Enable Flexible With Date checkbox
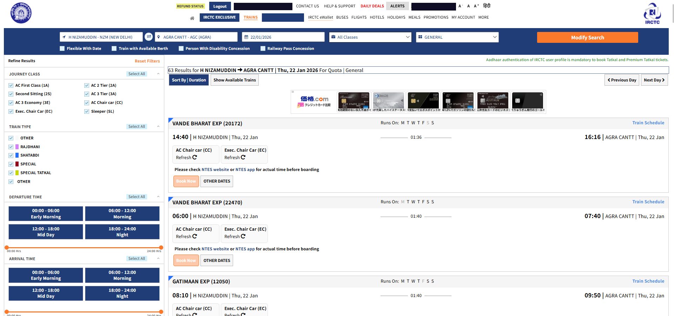674x316 pixels. pyautogui.click(x=62, y=48)
